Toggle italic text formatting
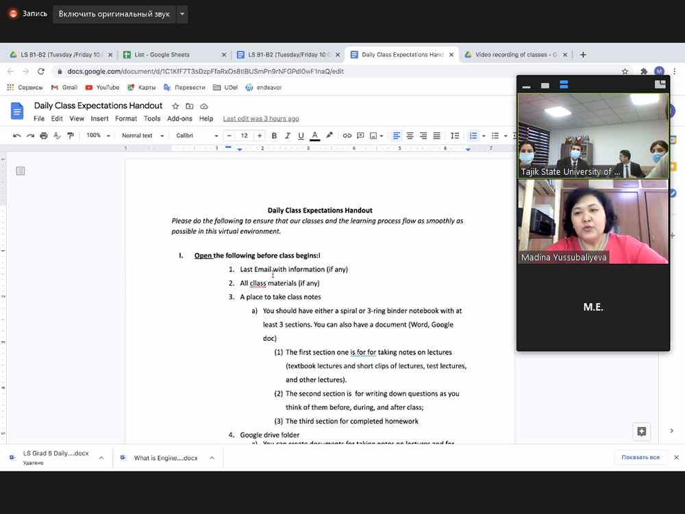The height and width of the screenshot is (514, 685). (x=288, y=136)
